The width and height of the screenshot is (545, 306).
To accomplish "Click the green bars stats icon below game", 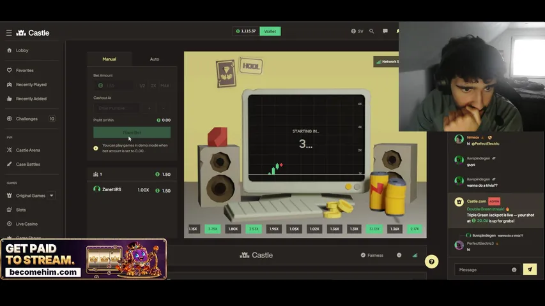I will coord(415,255).
